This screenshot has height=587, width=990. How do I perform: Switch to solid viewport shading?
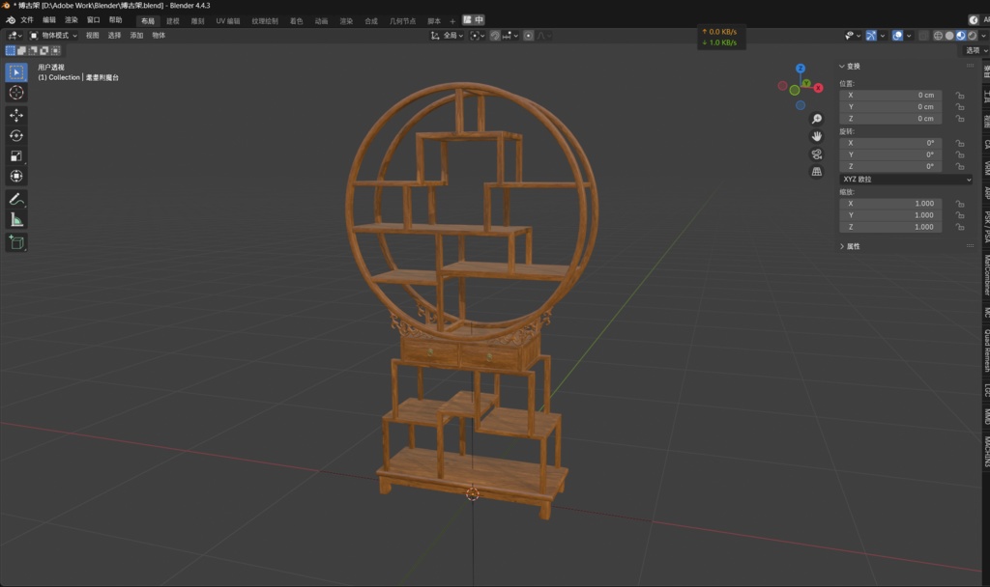[x=949, y=36]
